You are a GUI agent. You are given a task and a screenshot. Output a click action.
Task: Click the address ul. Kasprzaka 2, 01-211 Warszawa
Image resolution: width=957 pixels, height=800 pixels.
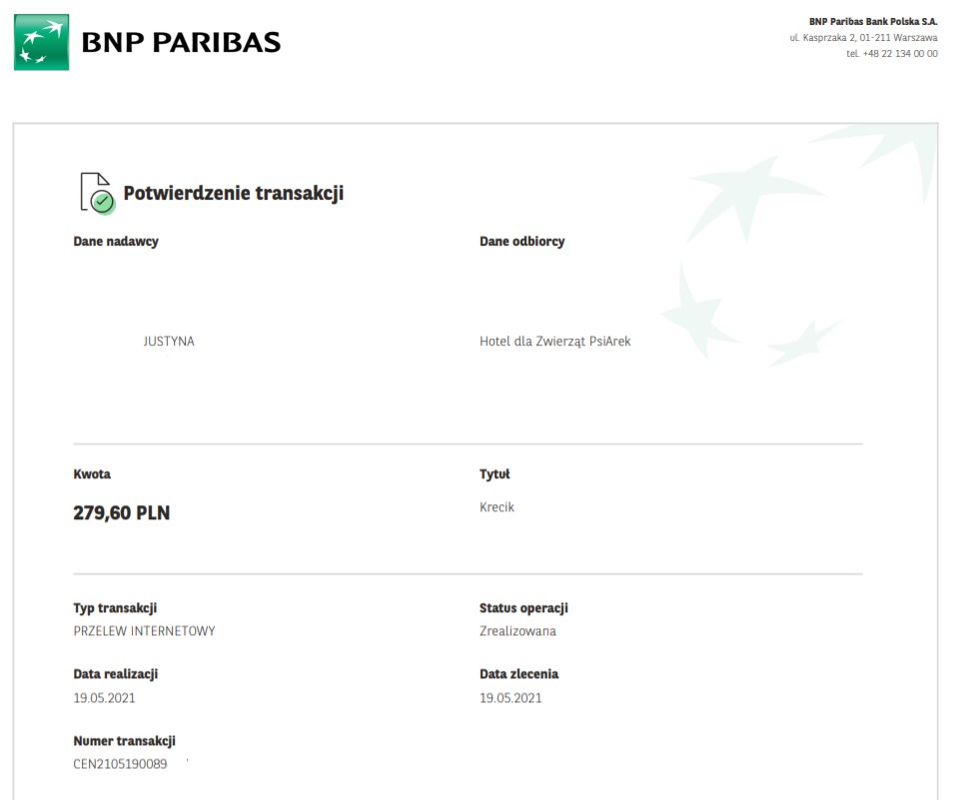point(863,38)
